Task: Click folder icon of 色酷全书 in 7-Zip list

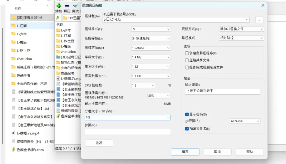Action: [58, 73]
